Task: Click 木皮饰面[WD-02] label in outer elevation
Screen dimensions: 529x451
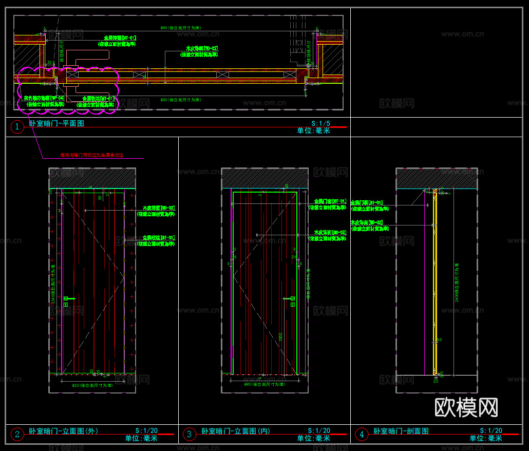Action: [x=159, y=208]
